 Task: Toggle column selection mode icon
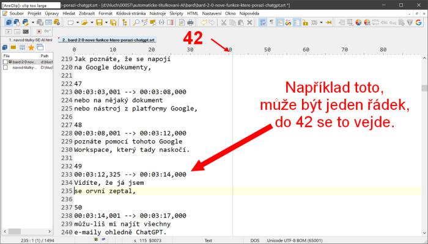point(297,23)
